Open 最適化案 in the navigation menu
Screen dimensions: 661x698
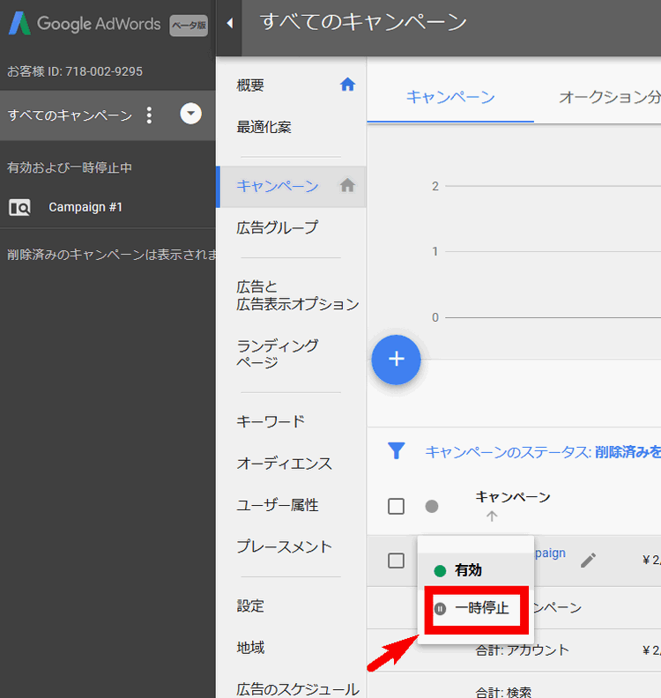click(x=264, y=127)
